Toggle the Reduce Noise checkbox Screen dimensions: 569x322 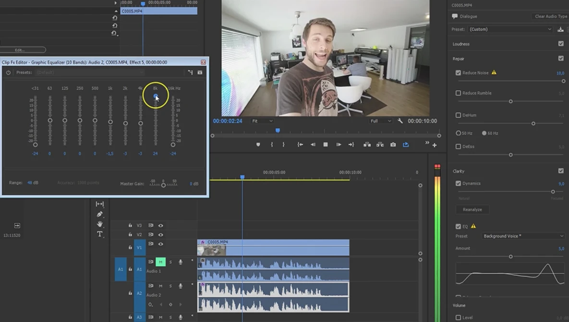[x=458, y=73]
